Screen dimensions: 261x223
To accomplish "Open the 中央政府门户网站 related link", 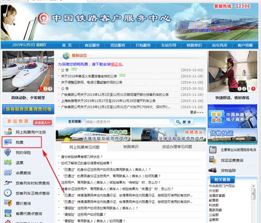I will [x=222, y=186].
